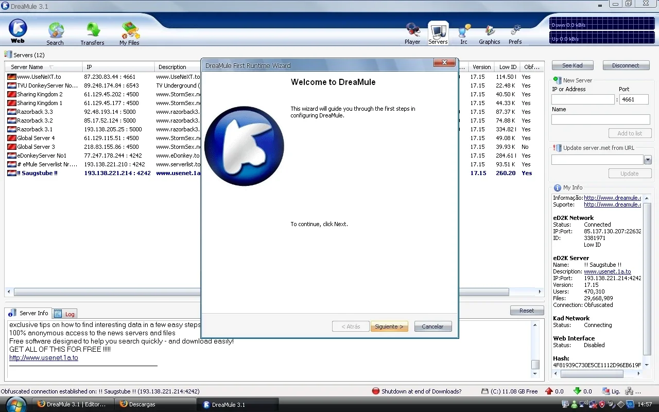The image size is (659, 412).
Task: Click the green download speed arrow
Action: click(577, 391)
